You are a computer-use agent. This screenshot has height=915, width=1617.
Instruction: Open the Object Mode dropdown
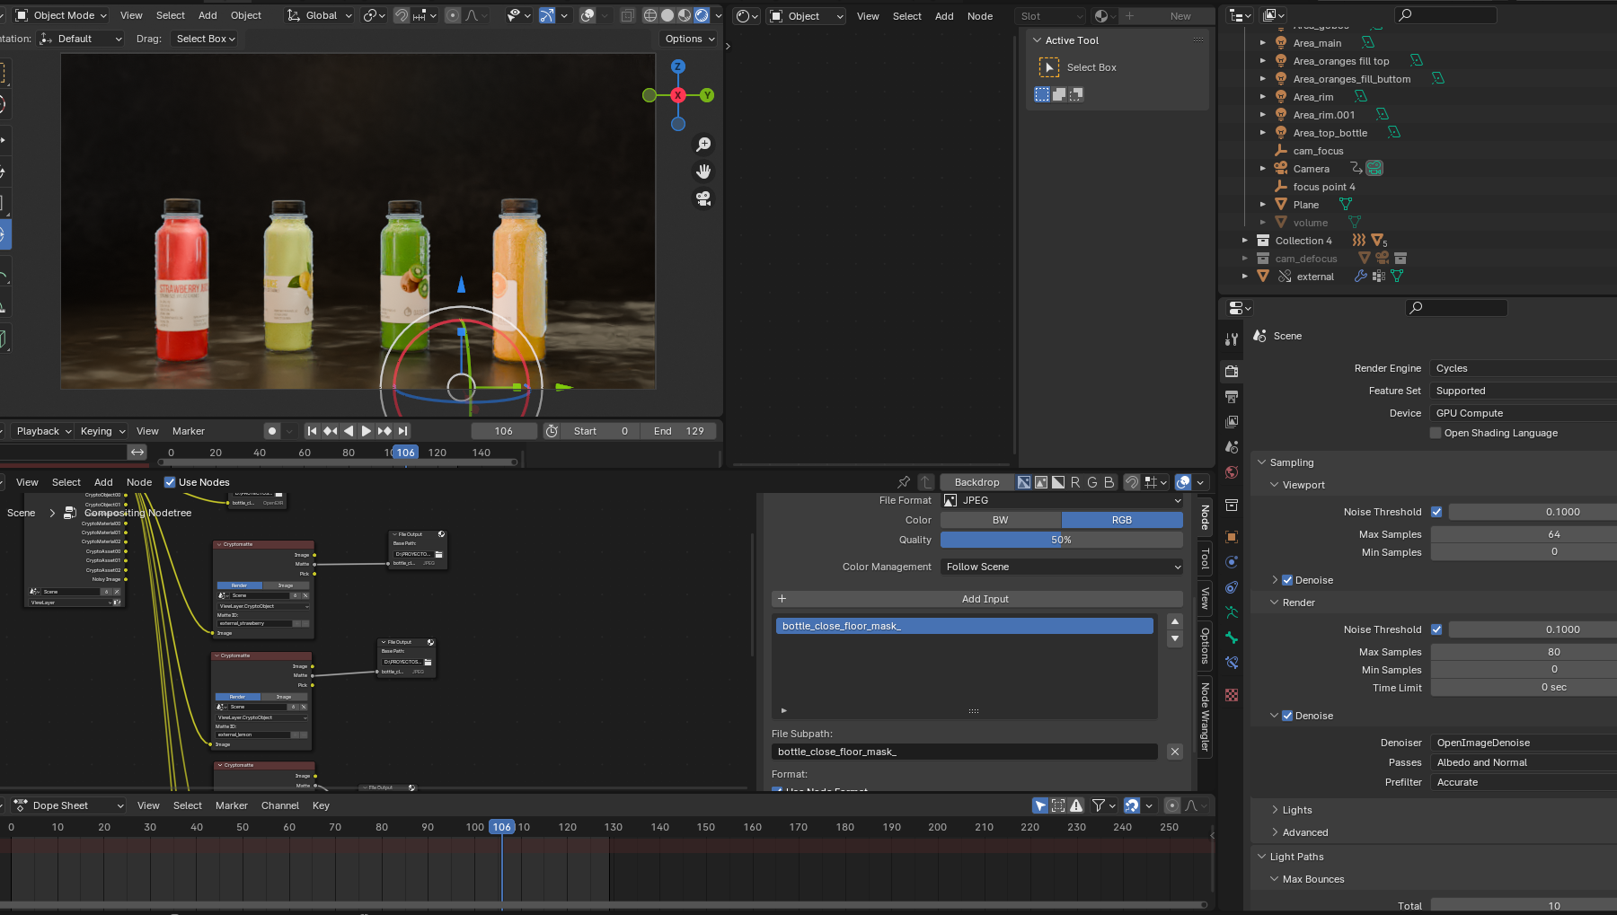pyautogui.click(x=61, y=15)
